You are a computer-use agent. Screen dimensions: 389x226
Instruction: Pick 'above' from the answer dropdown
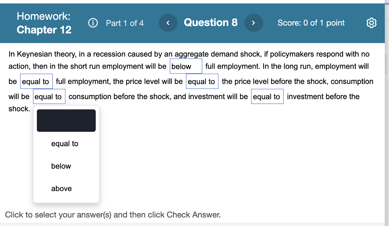click(x=61, y=188)
